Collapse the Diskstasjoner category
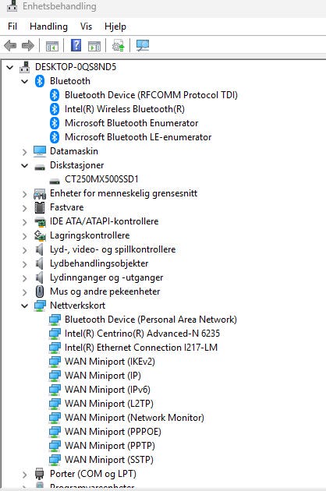Screen dimensions: 326x491 [24, 166]
